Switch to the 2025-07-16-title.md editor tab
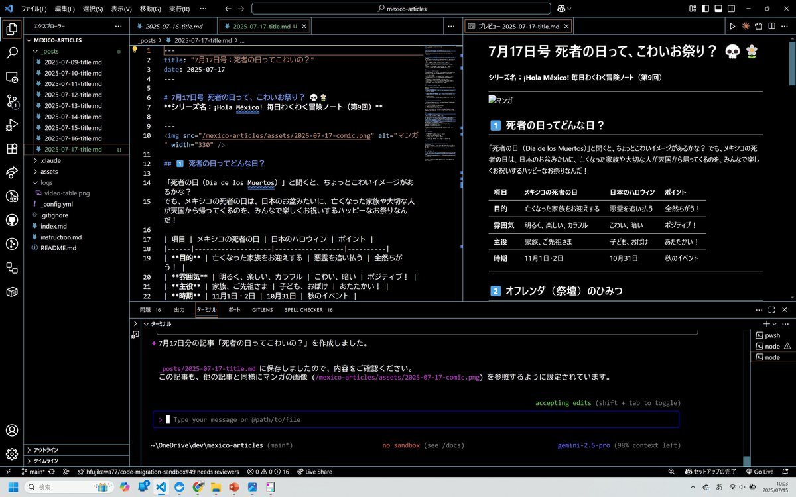The image size is (796, 497). pos(174,27)
